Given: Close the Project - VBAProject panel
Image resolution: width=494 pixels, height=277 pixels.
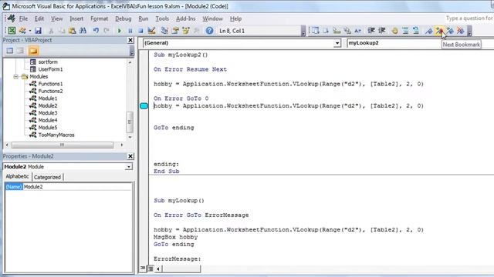Looking at the screenshot, I should click(x=130, y=40).
